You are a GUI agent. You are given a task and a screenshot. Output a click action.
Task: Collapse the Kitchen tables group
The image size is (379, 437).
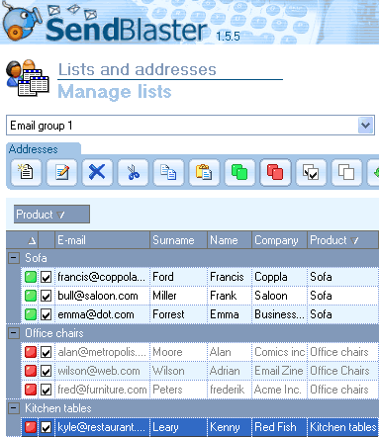click(14, 408)
